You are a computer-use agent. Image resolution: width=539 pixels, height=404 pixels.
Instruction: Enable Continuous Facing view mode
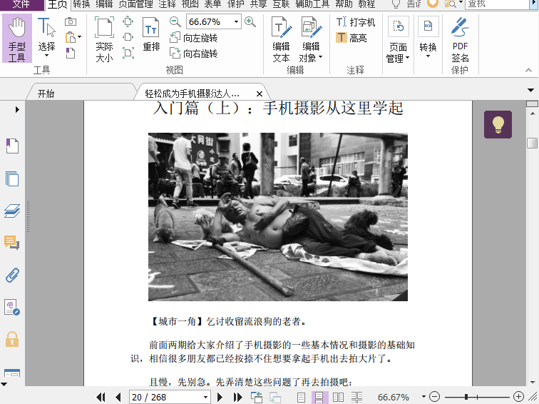[356, 398]
